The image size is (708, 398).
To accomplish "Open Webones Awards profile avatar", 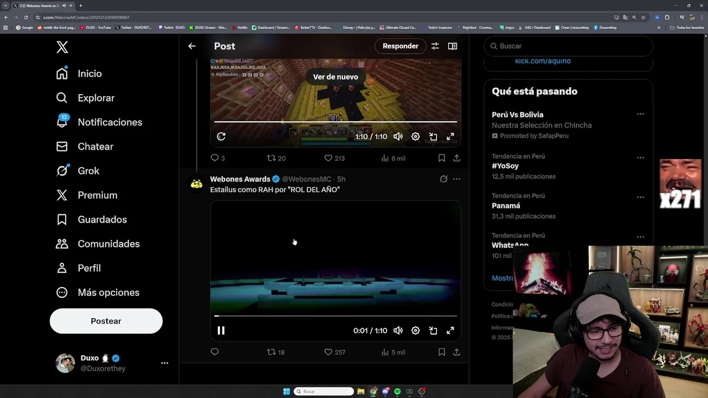I will click(x=196, y=184).
